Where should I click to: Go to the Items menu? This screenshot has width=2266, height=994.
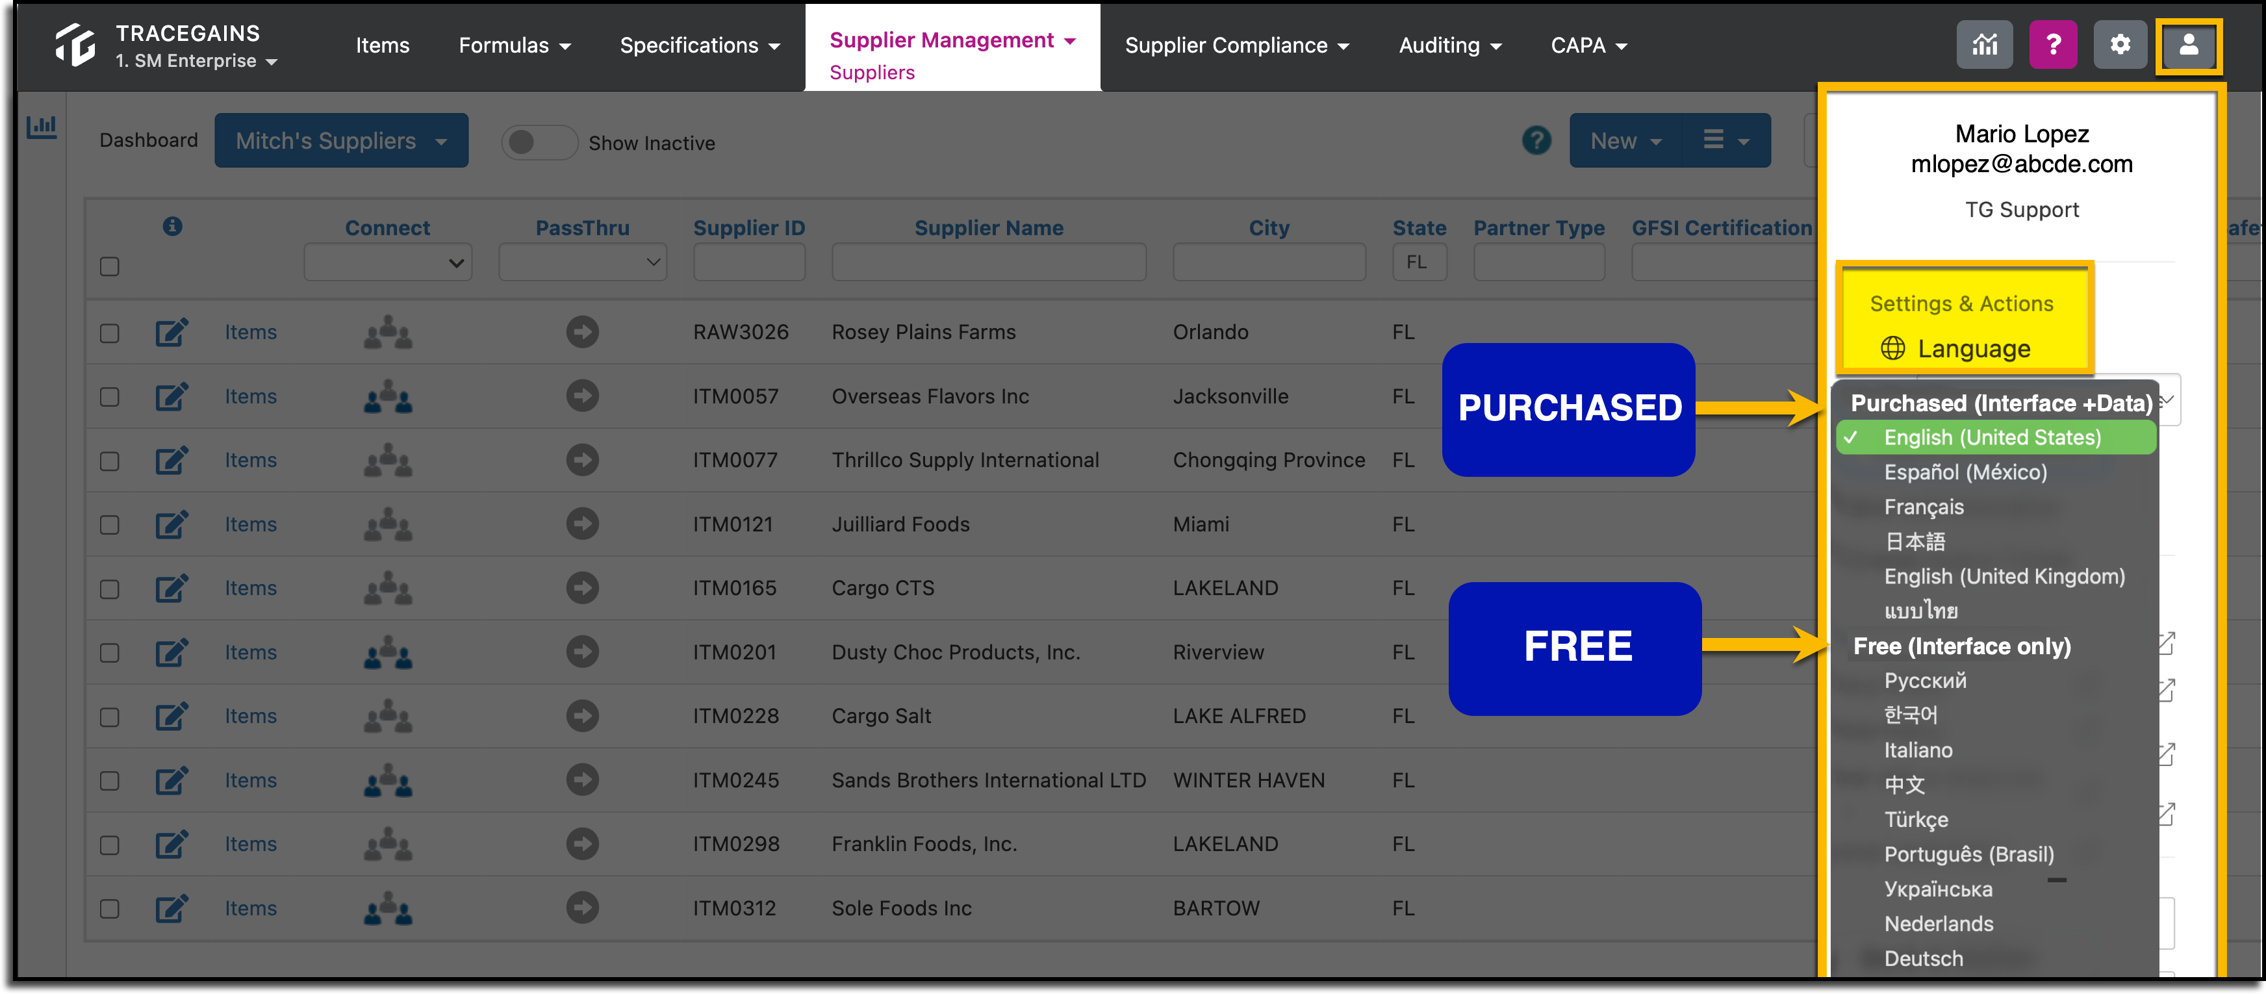[x=382, y=45]
